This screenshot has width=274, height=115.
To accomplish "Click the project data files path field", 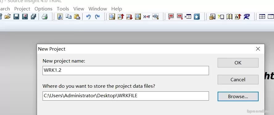I will pos(126,96).
